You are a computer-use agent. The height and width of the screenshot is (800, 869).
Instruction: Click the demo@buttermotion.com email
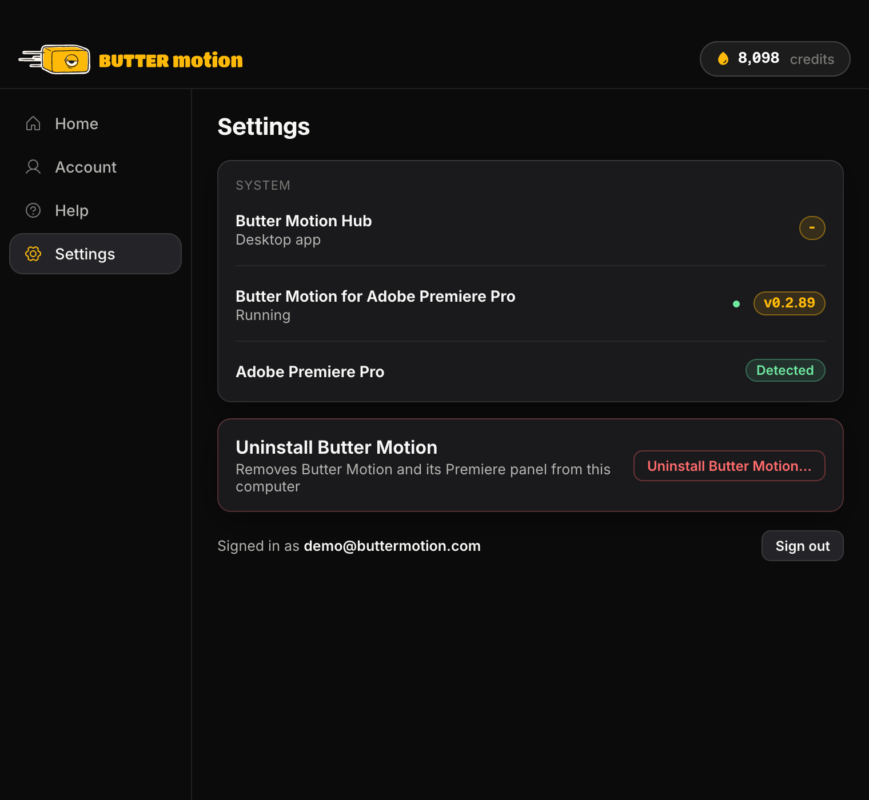pyautogui.click(x=392, y=546)
